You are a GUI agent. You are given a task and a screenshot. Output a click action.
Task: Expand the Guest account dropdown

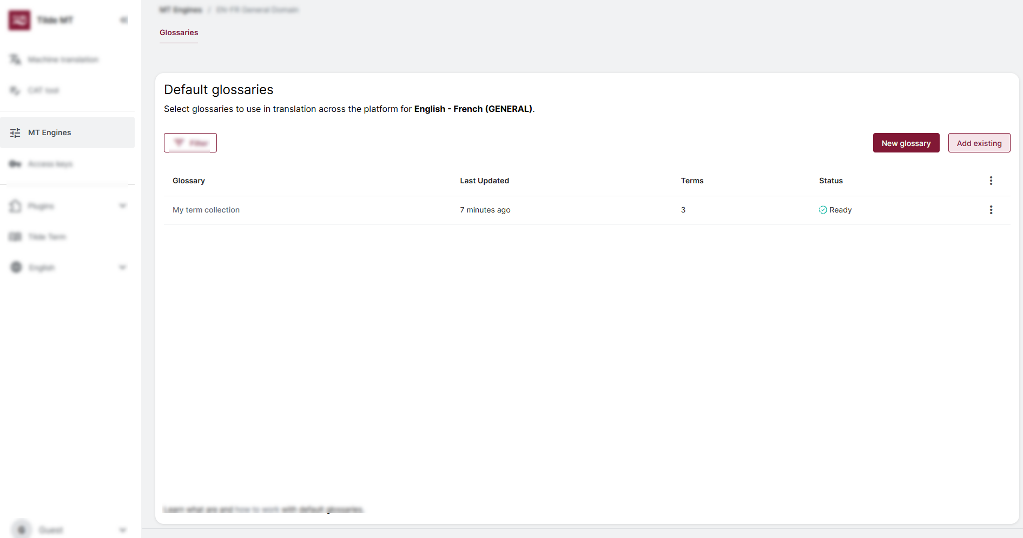(122, 530)
